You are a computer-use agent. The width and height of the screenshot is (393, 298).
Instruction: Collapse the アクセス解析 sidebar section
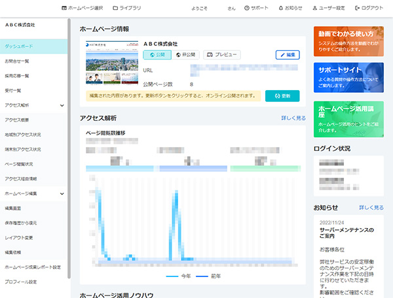coord(62,105)
